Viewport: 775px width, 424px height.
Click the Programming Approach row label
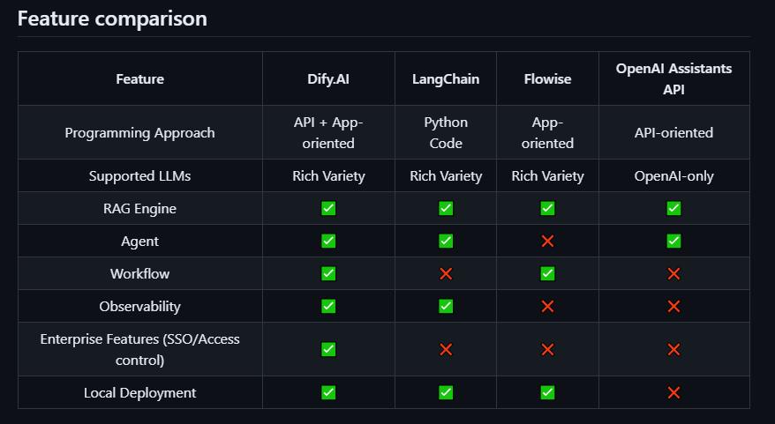(x=139, y=133)
